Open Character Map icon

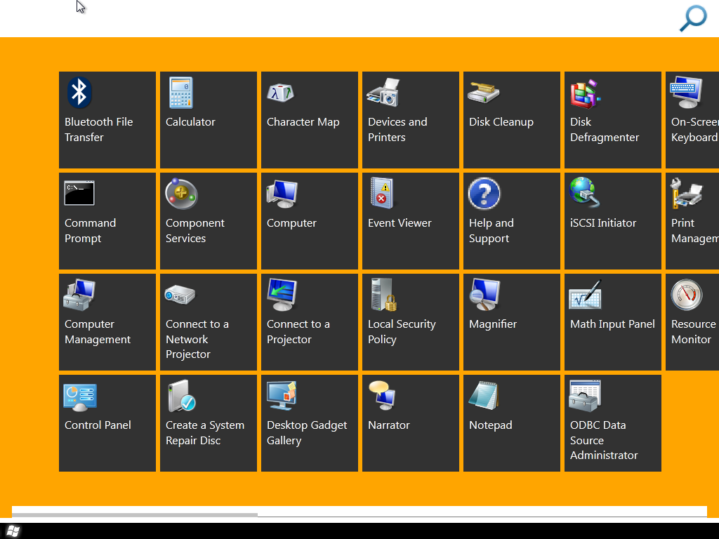point(281,93)
